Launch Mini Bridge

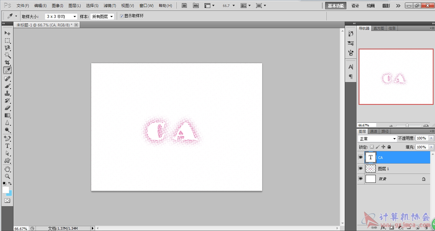(x=196, y=5)
